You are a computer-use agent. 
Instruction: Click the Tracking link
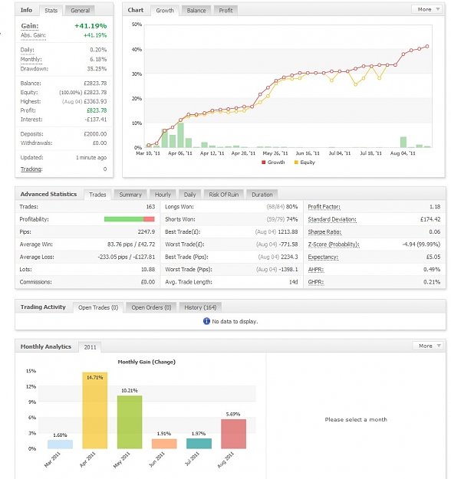(31, 169)
